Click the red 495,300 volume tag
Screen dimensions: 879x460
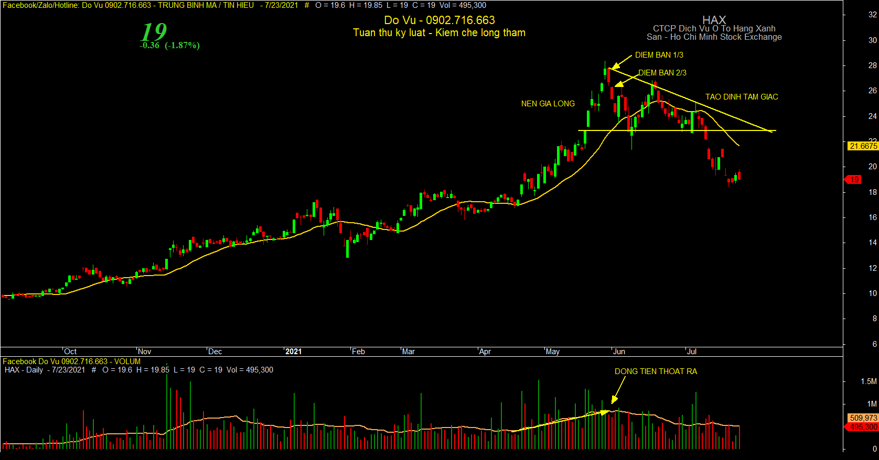click(x=861, y=427)
